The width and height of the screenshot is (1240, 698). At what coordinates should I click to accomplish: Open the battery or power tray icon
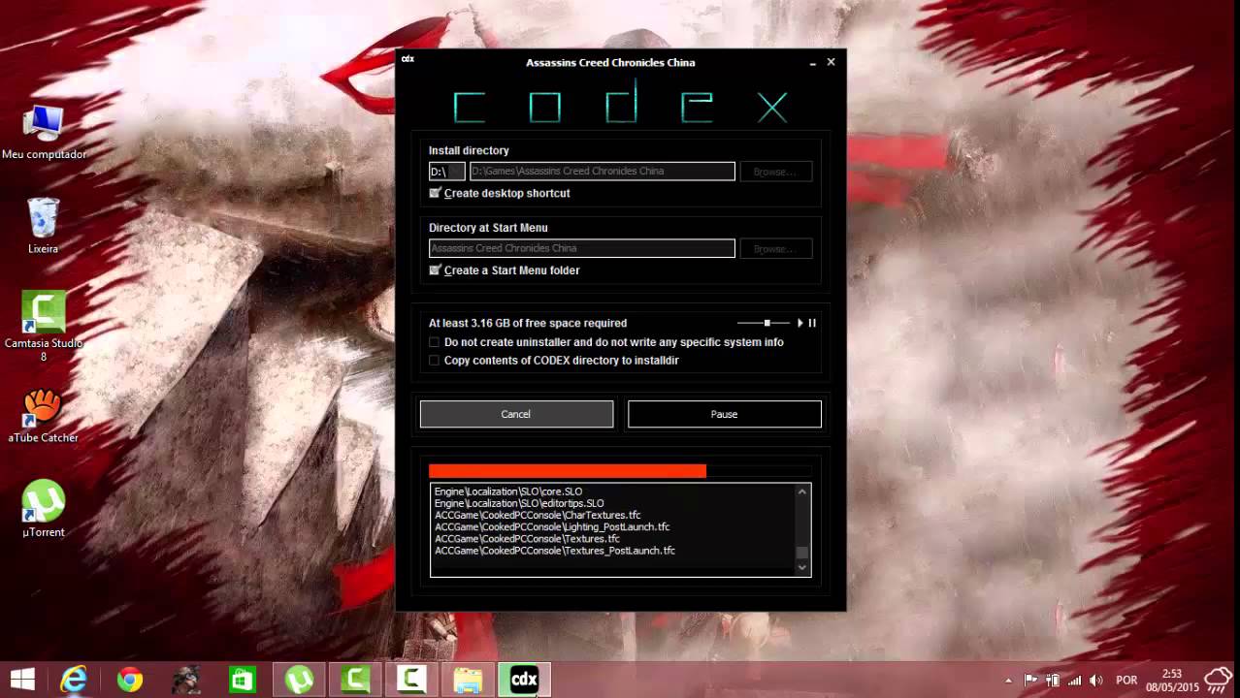(x=1053, y=681)
